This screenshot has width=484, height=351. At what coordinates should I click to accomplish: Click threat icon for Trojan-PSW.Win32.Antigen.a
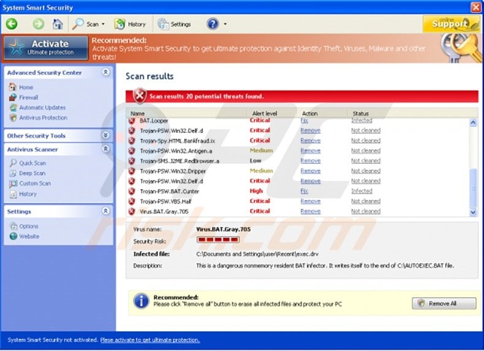(x=132, y=150)
